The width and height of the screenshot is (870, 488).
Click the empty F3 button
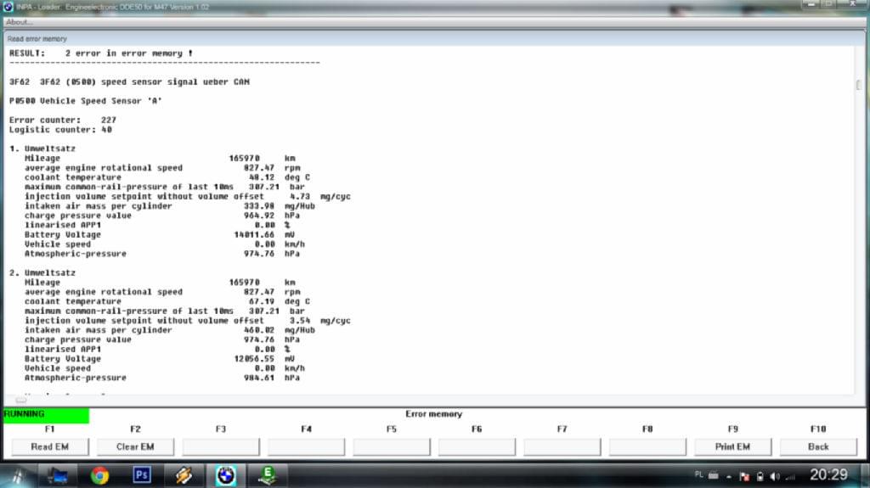pyautogui.click(x=221, y=447)
